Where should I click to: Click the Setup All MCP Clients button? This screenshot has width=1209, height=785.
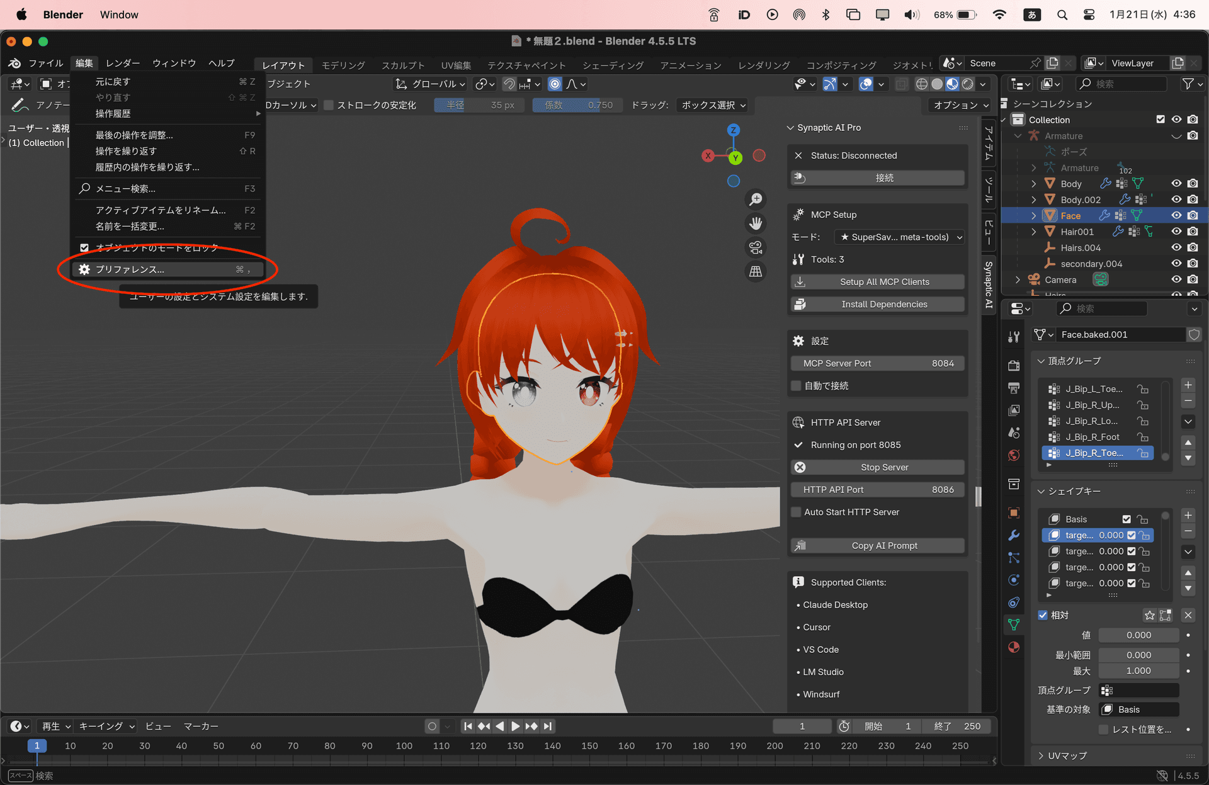pyautogui.click(x=878, y=281)
